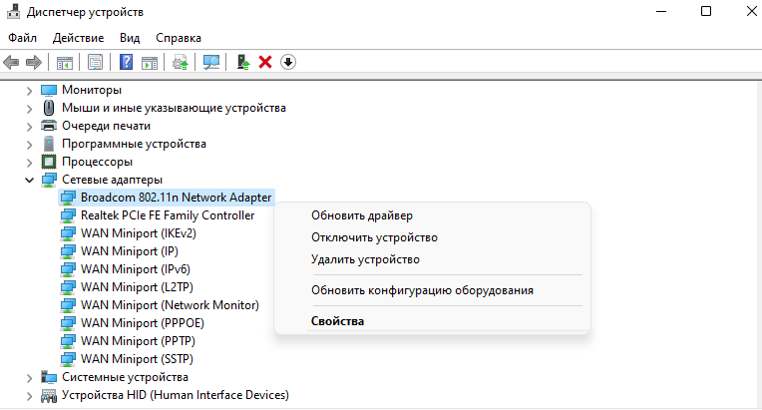The width and height of the screenshot is (762, 410).
Task: Open the Файл menu
Action: click(x=22, y=37)
